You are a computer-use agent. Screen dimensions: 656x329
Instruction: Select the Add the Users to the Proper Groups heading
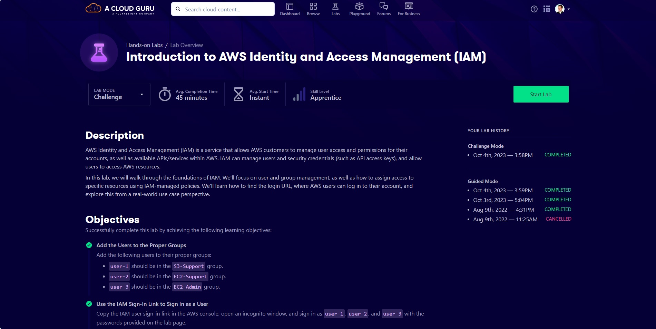[141, 245]
